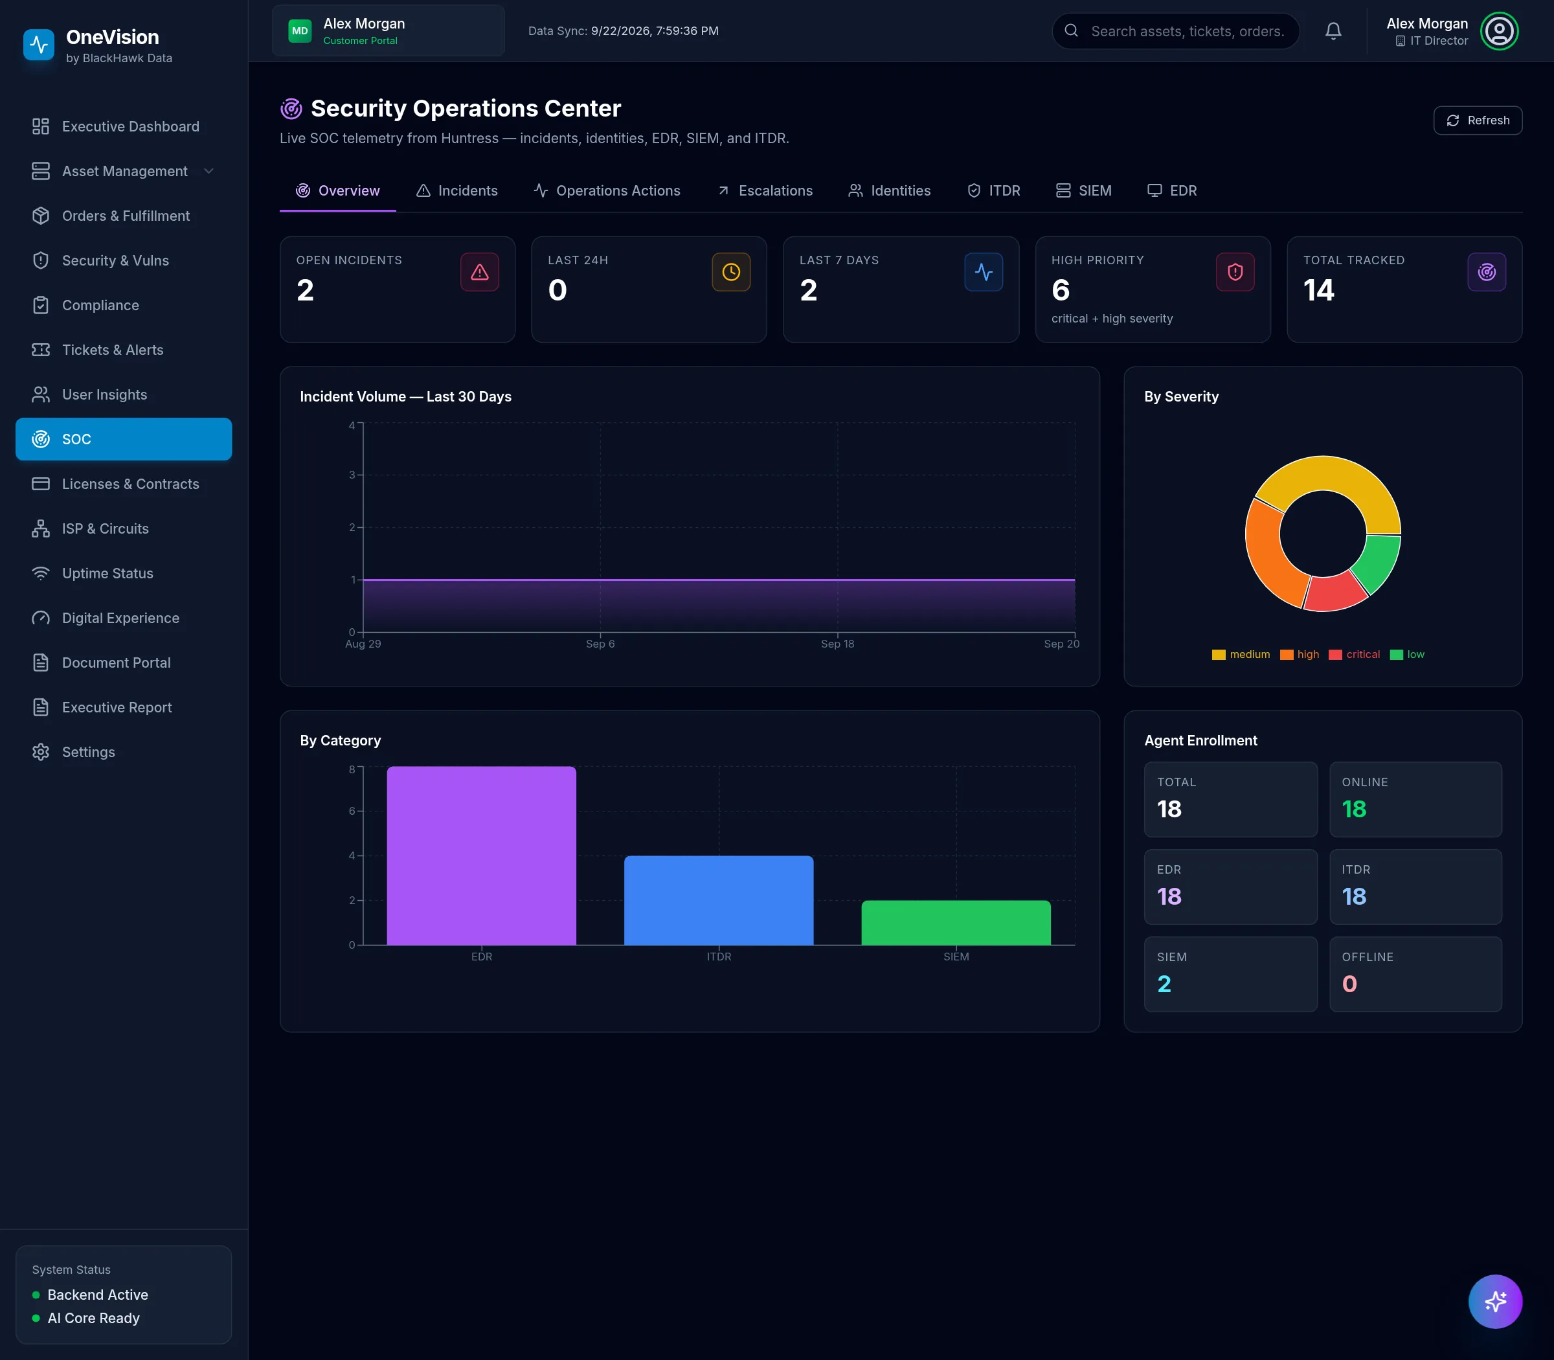Open the Escalations tab
Screen dimensions: 1554x1360
click(765, 190)
